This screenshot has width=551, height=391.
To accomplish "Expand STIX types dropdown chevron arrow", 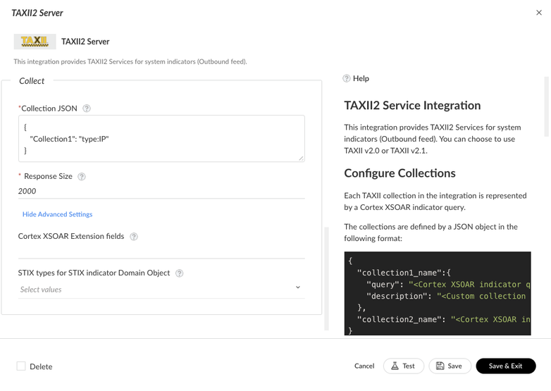I will 298,287.
